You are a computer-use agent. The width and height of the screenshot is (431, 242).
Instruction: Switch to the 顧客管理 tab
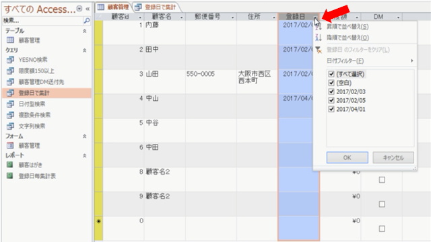point(114,7)
